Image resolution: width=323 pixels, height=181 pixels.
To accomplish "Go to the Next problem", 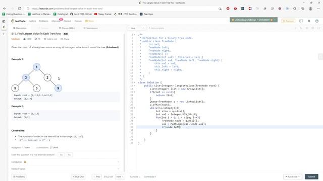I will pos(120,176).
